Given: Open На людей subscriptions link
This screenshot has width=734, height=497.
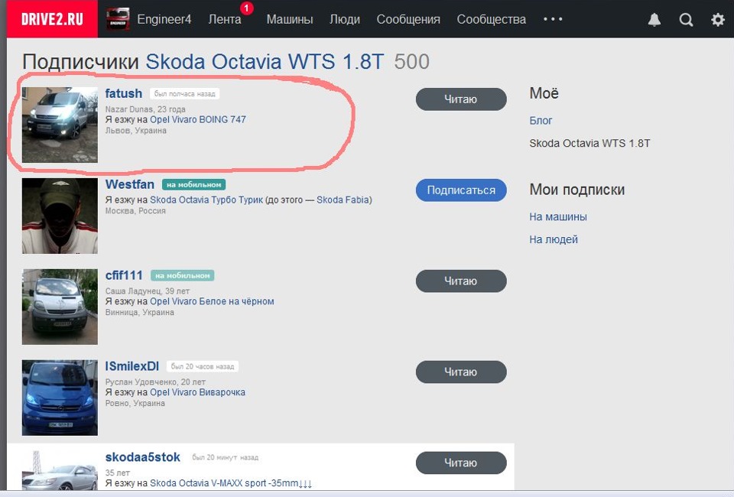Looking at the screenshot, I should click(x=554, y=239).
